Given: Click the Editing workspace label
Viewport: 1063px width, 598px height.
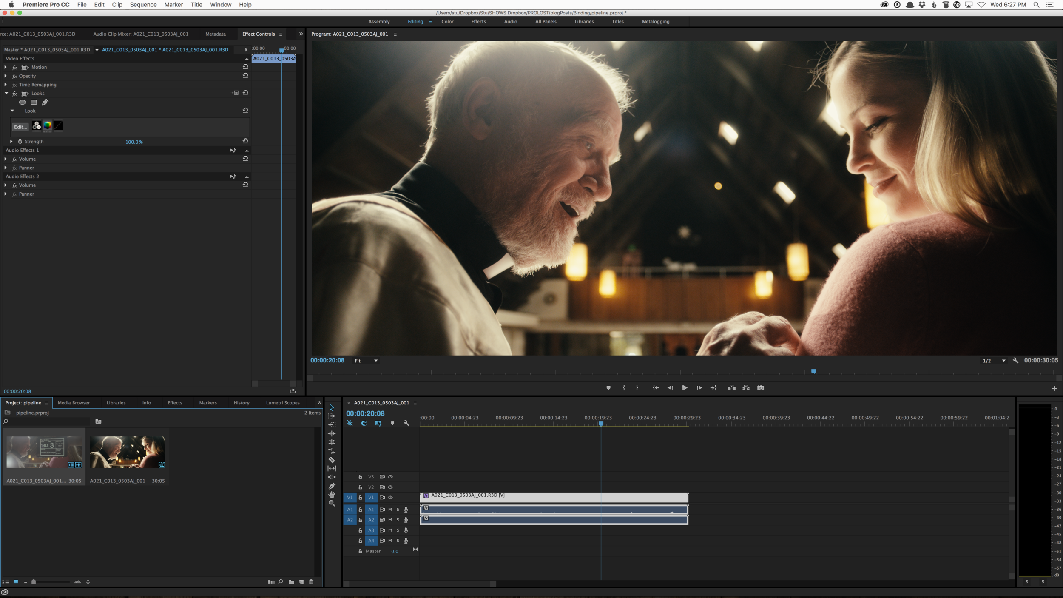Looking at the screenshot, I should click(414, 21).
